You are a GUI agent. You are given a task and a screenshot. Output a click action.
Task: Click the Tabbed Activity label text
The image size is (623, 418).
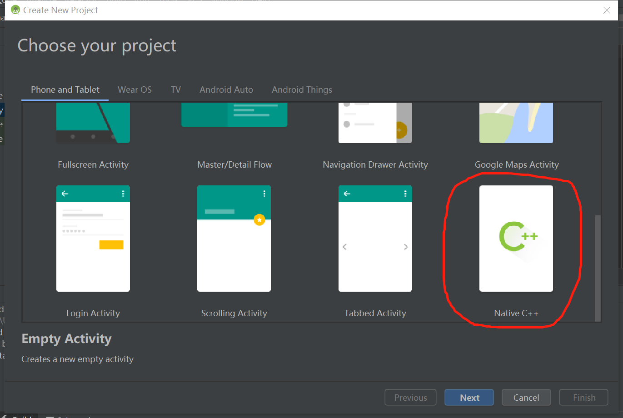pyautogui.click(x=375, y=313)
